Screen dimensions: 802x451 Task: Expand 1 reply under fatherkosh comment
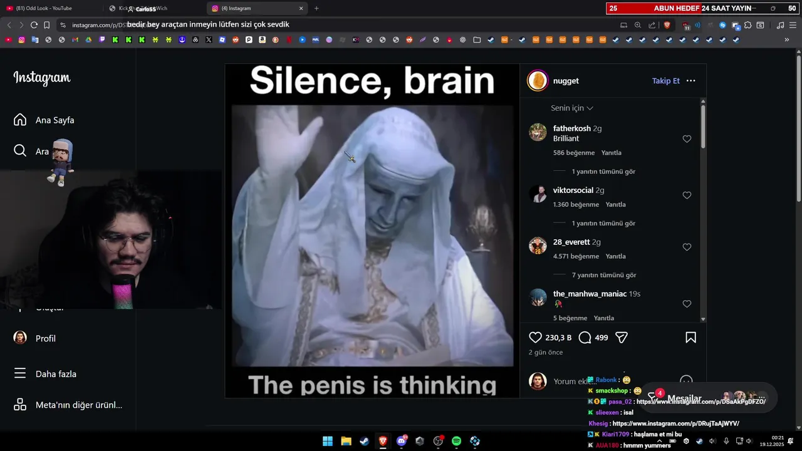coord(603,172)
